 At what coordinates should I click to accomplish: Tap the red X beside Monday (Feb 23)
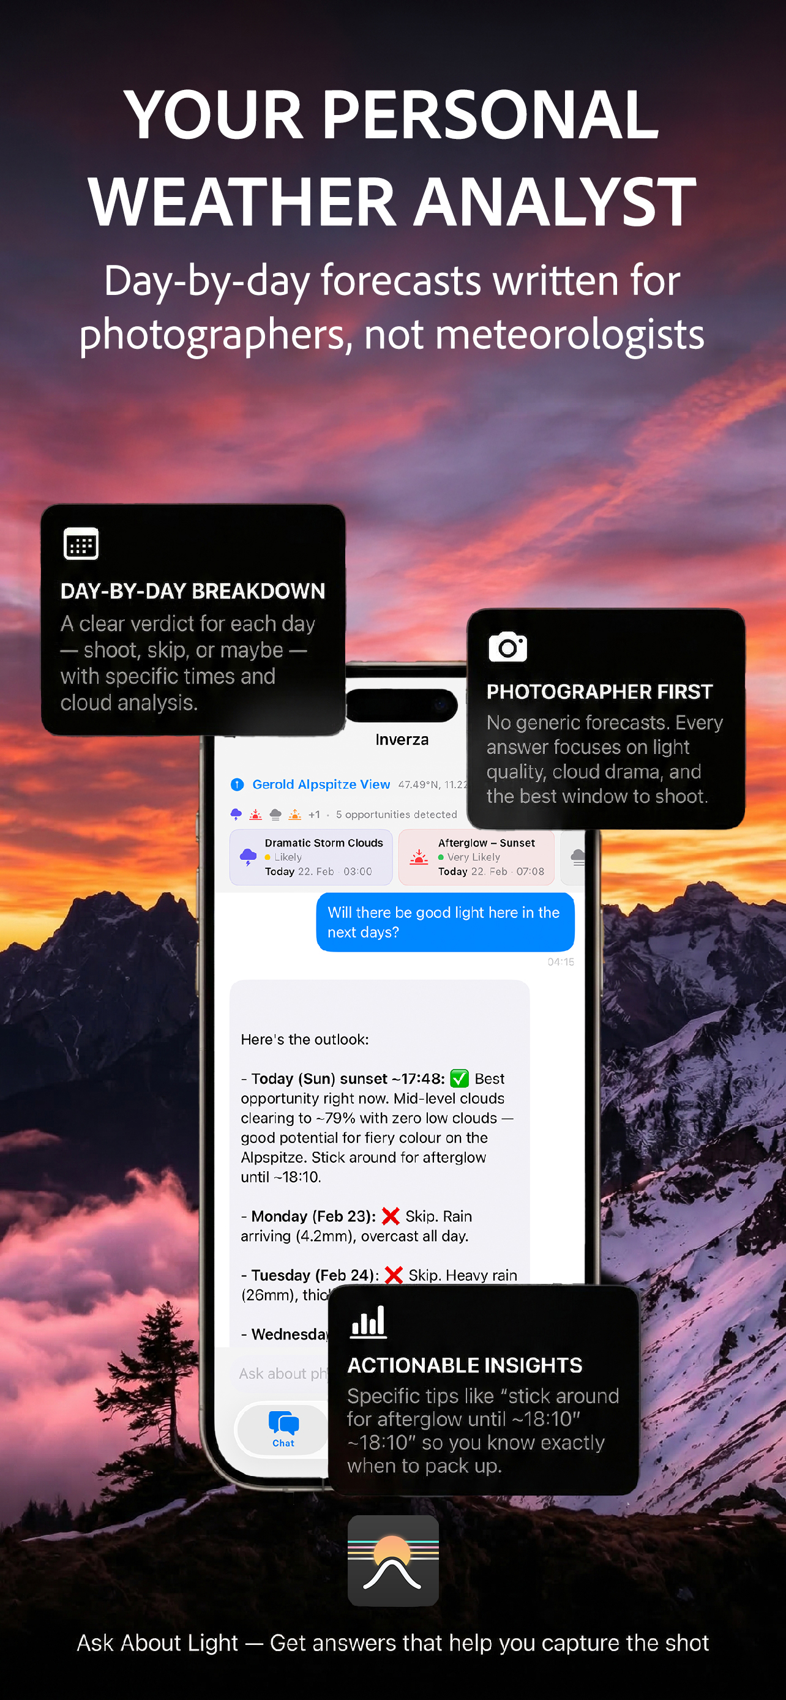pos(391,1215)
